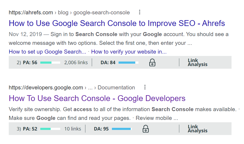Open 'How to Use Google Search Console' Ahrefs result
This screenshot has width=244, height=144.
pyautogui.click(x=117, y=23)
